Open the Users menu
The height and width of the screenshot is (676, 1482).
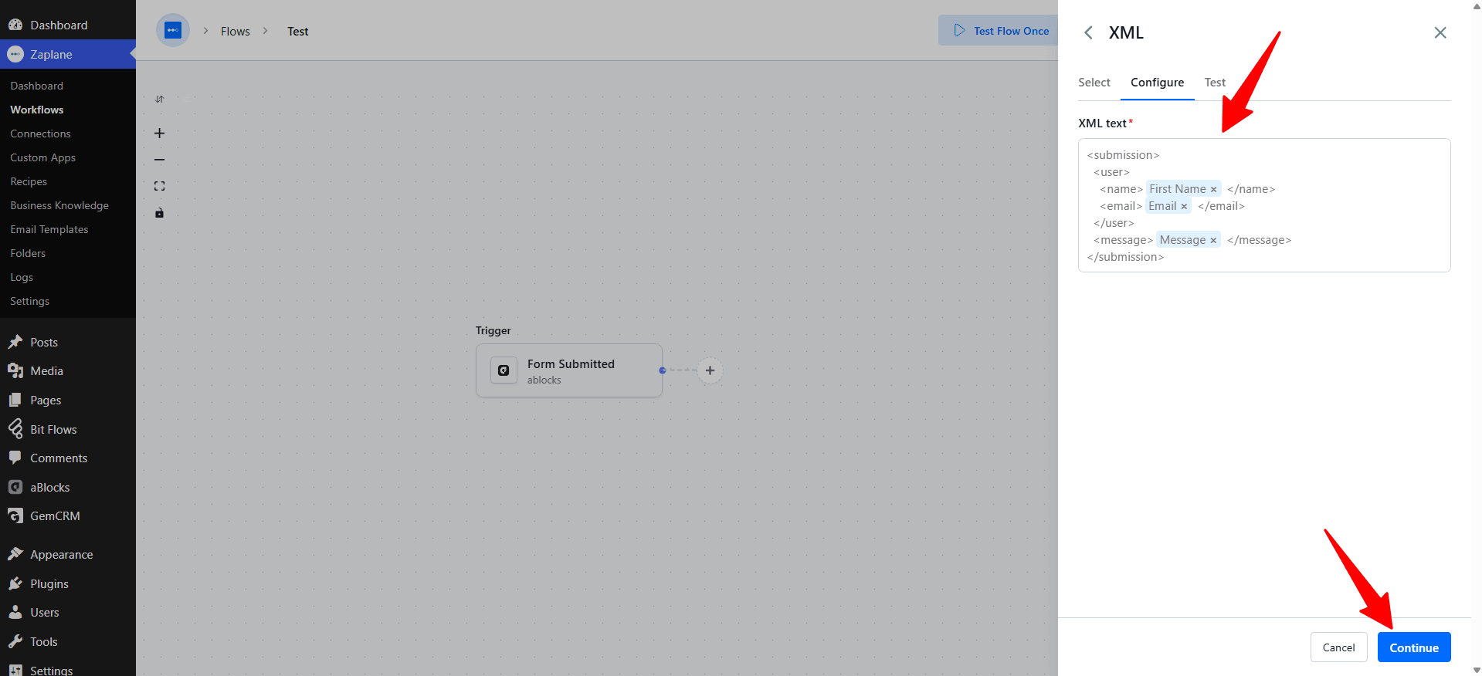tap(45, 612)
